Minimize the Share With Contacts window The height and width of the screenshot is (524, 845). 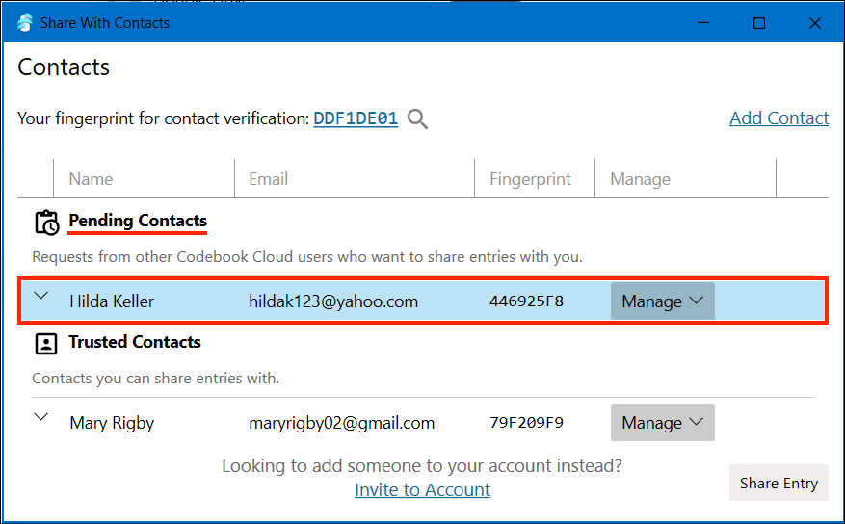pos(703,23)
